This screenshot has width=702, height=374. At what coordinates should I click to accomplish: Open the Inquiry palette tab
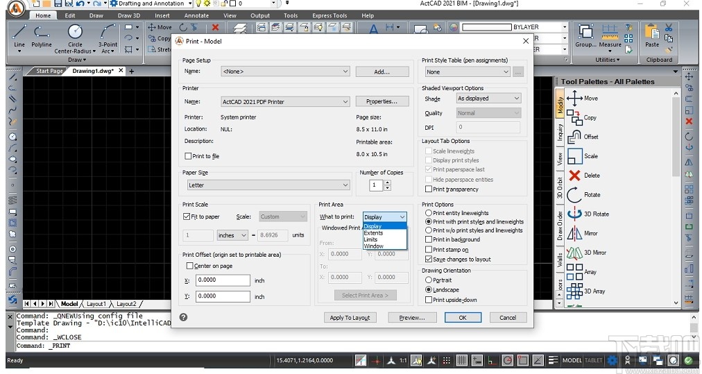coord(560,133)
